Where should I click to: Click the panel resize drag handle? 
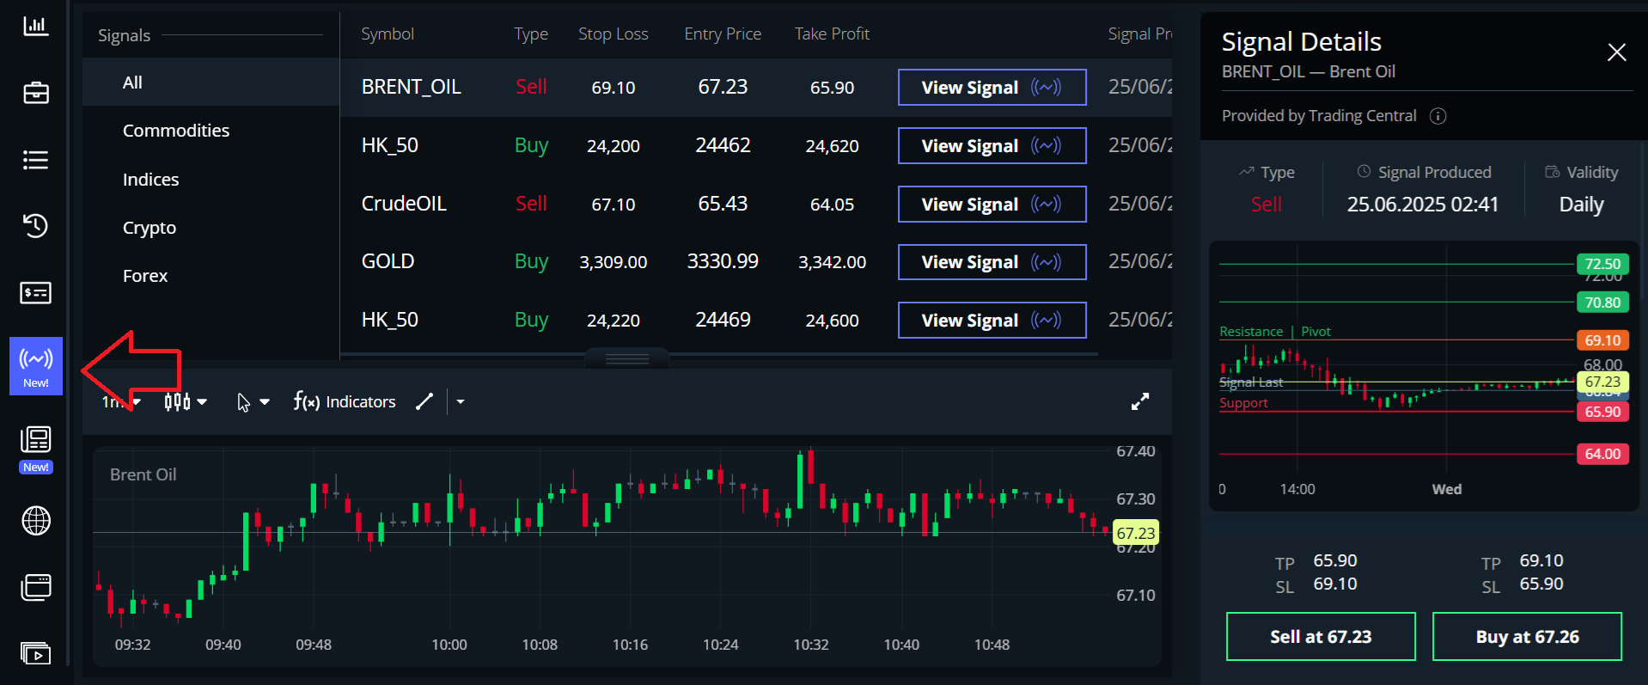click(x=627, y=358)
